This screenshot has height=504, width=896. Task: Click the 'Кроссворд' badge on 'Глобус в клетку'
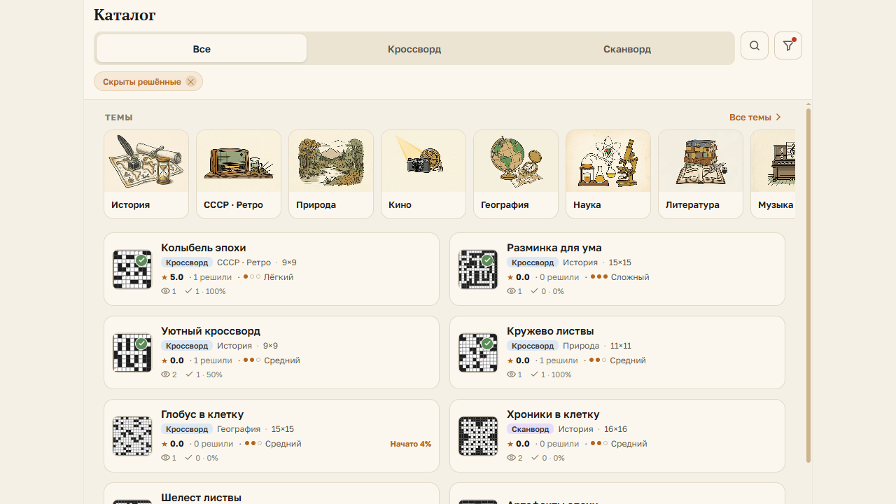coord(187,429)
